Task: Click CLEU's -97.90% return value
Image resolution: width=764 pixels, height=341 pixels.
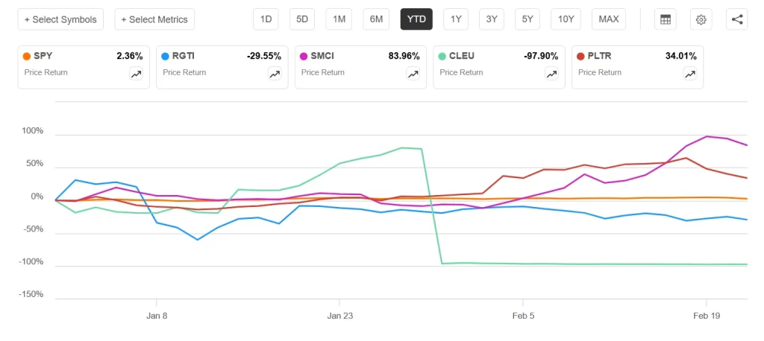Action: pos(541,57)
